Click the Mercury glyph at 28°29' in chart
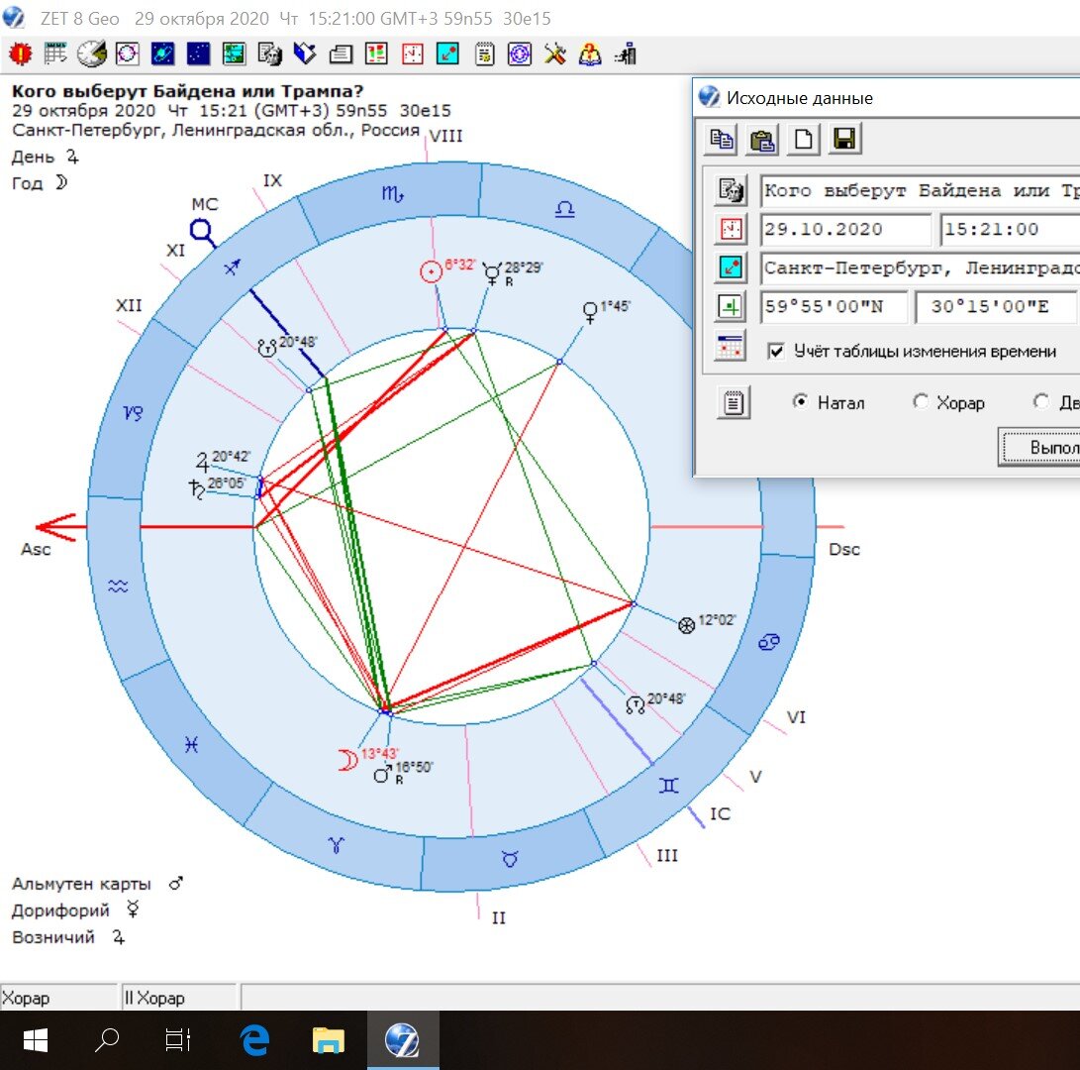 click(492, 273)
